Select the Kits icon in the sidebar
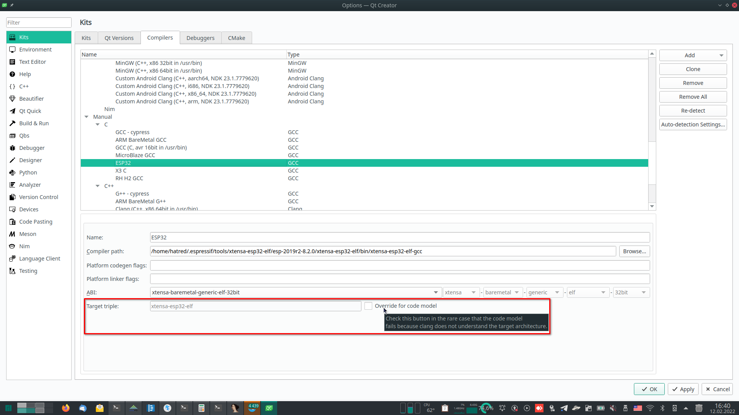 click(x=12, y=37)
